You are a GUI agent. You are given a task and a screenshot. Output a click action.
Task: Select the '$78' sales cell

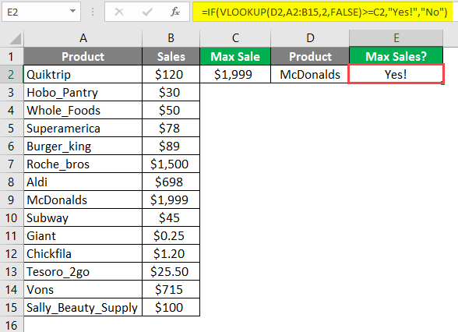pos(171,128)
